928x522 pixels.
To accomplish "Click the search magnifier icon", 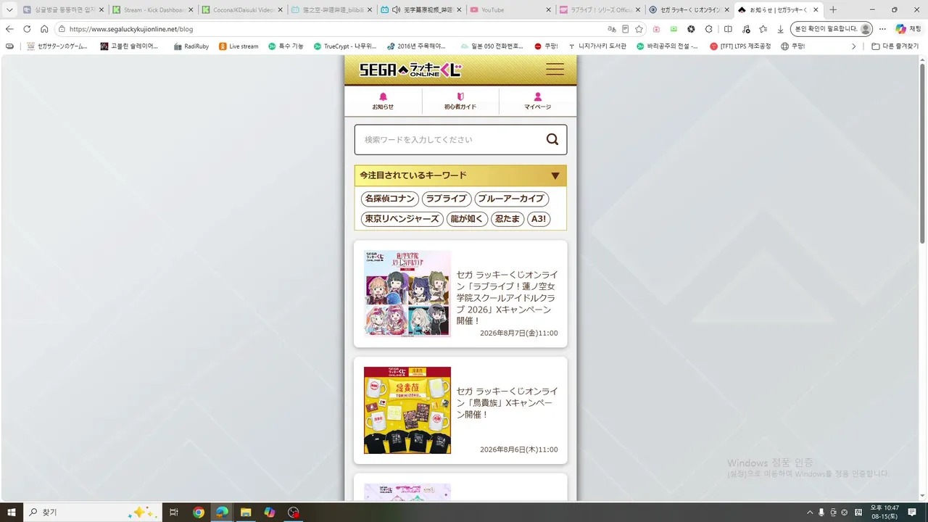I will 552,140.
